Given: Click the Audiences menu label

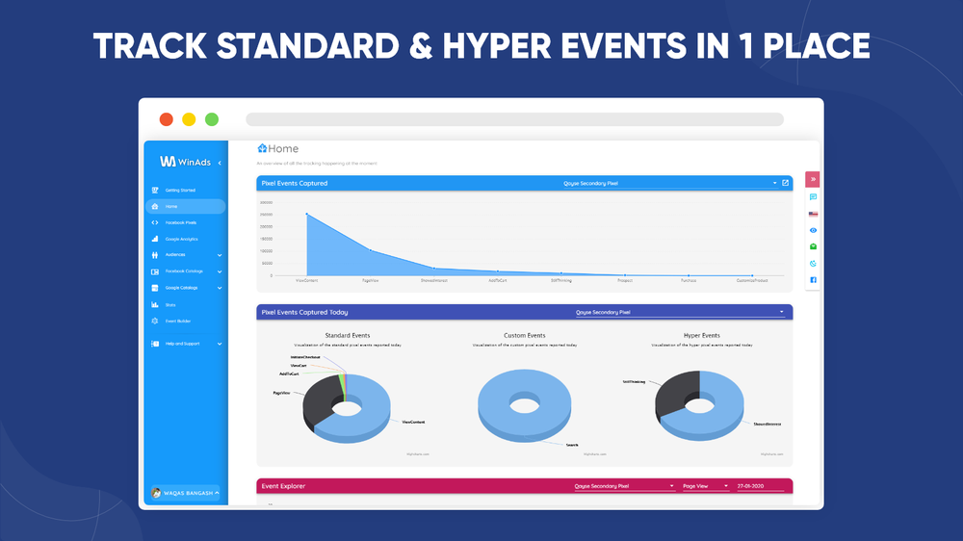Looking at the screenshot, I should 175,255.
